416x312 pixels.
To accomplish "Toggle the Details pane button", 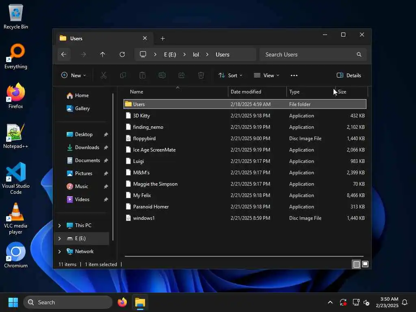I will click(x=349, y=75).
